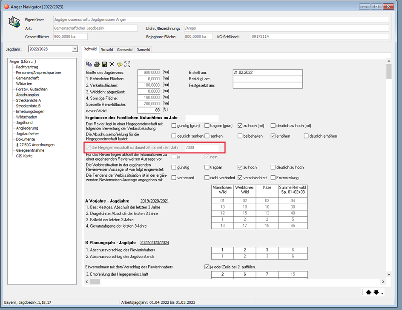Toggle the 'verschlechtert' tendency checkbox

point(240,178)
